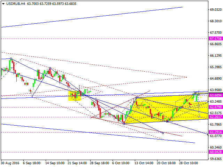The height and width of the screenshot is (167, 223).
Task: Click the 69.0320 price axis value
Action: click(x=216, y=10)
